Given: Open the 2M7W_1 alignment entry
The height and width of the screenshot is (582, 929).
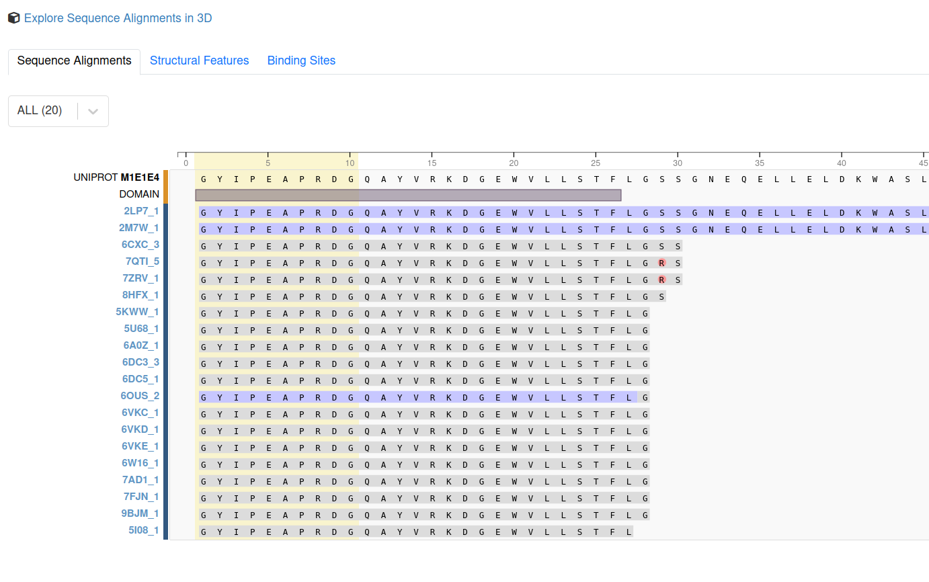Looking at the screenshot, I should (x=139, y=228).
